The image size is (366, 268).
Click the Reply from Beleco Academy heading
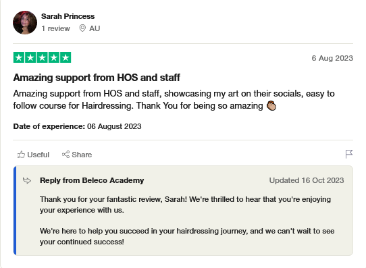pos(92,180)
